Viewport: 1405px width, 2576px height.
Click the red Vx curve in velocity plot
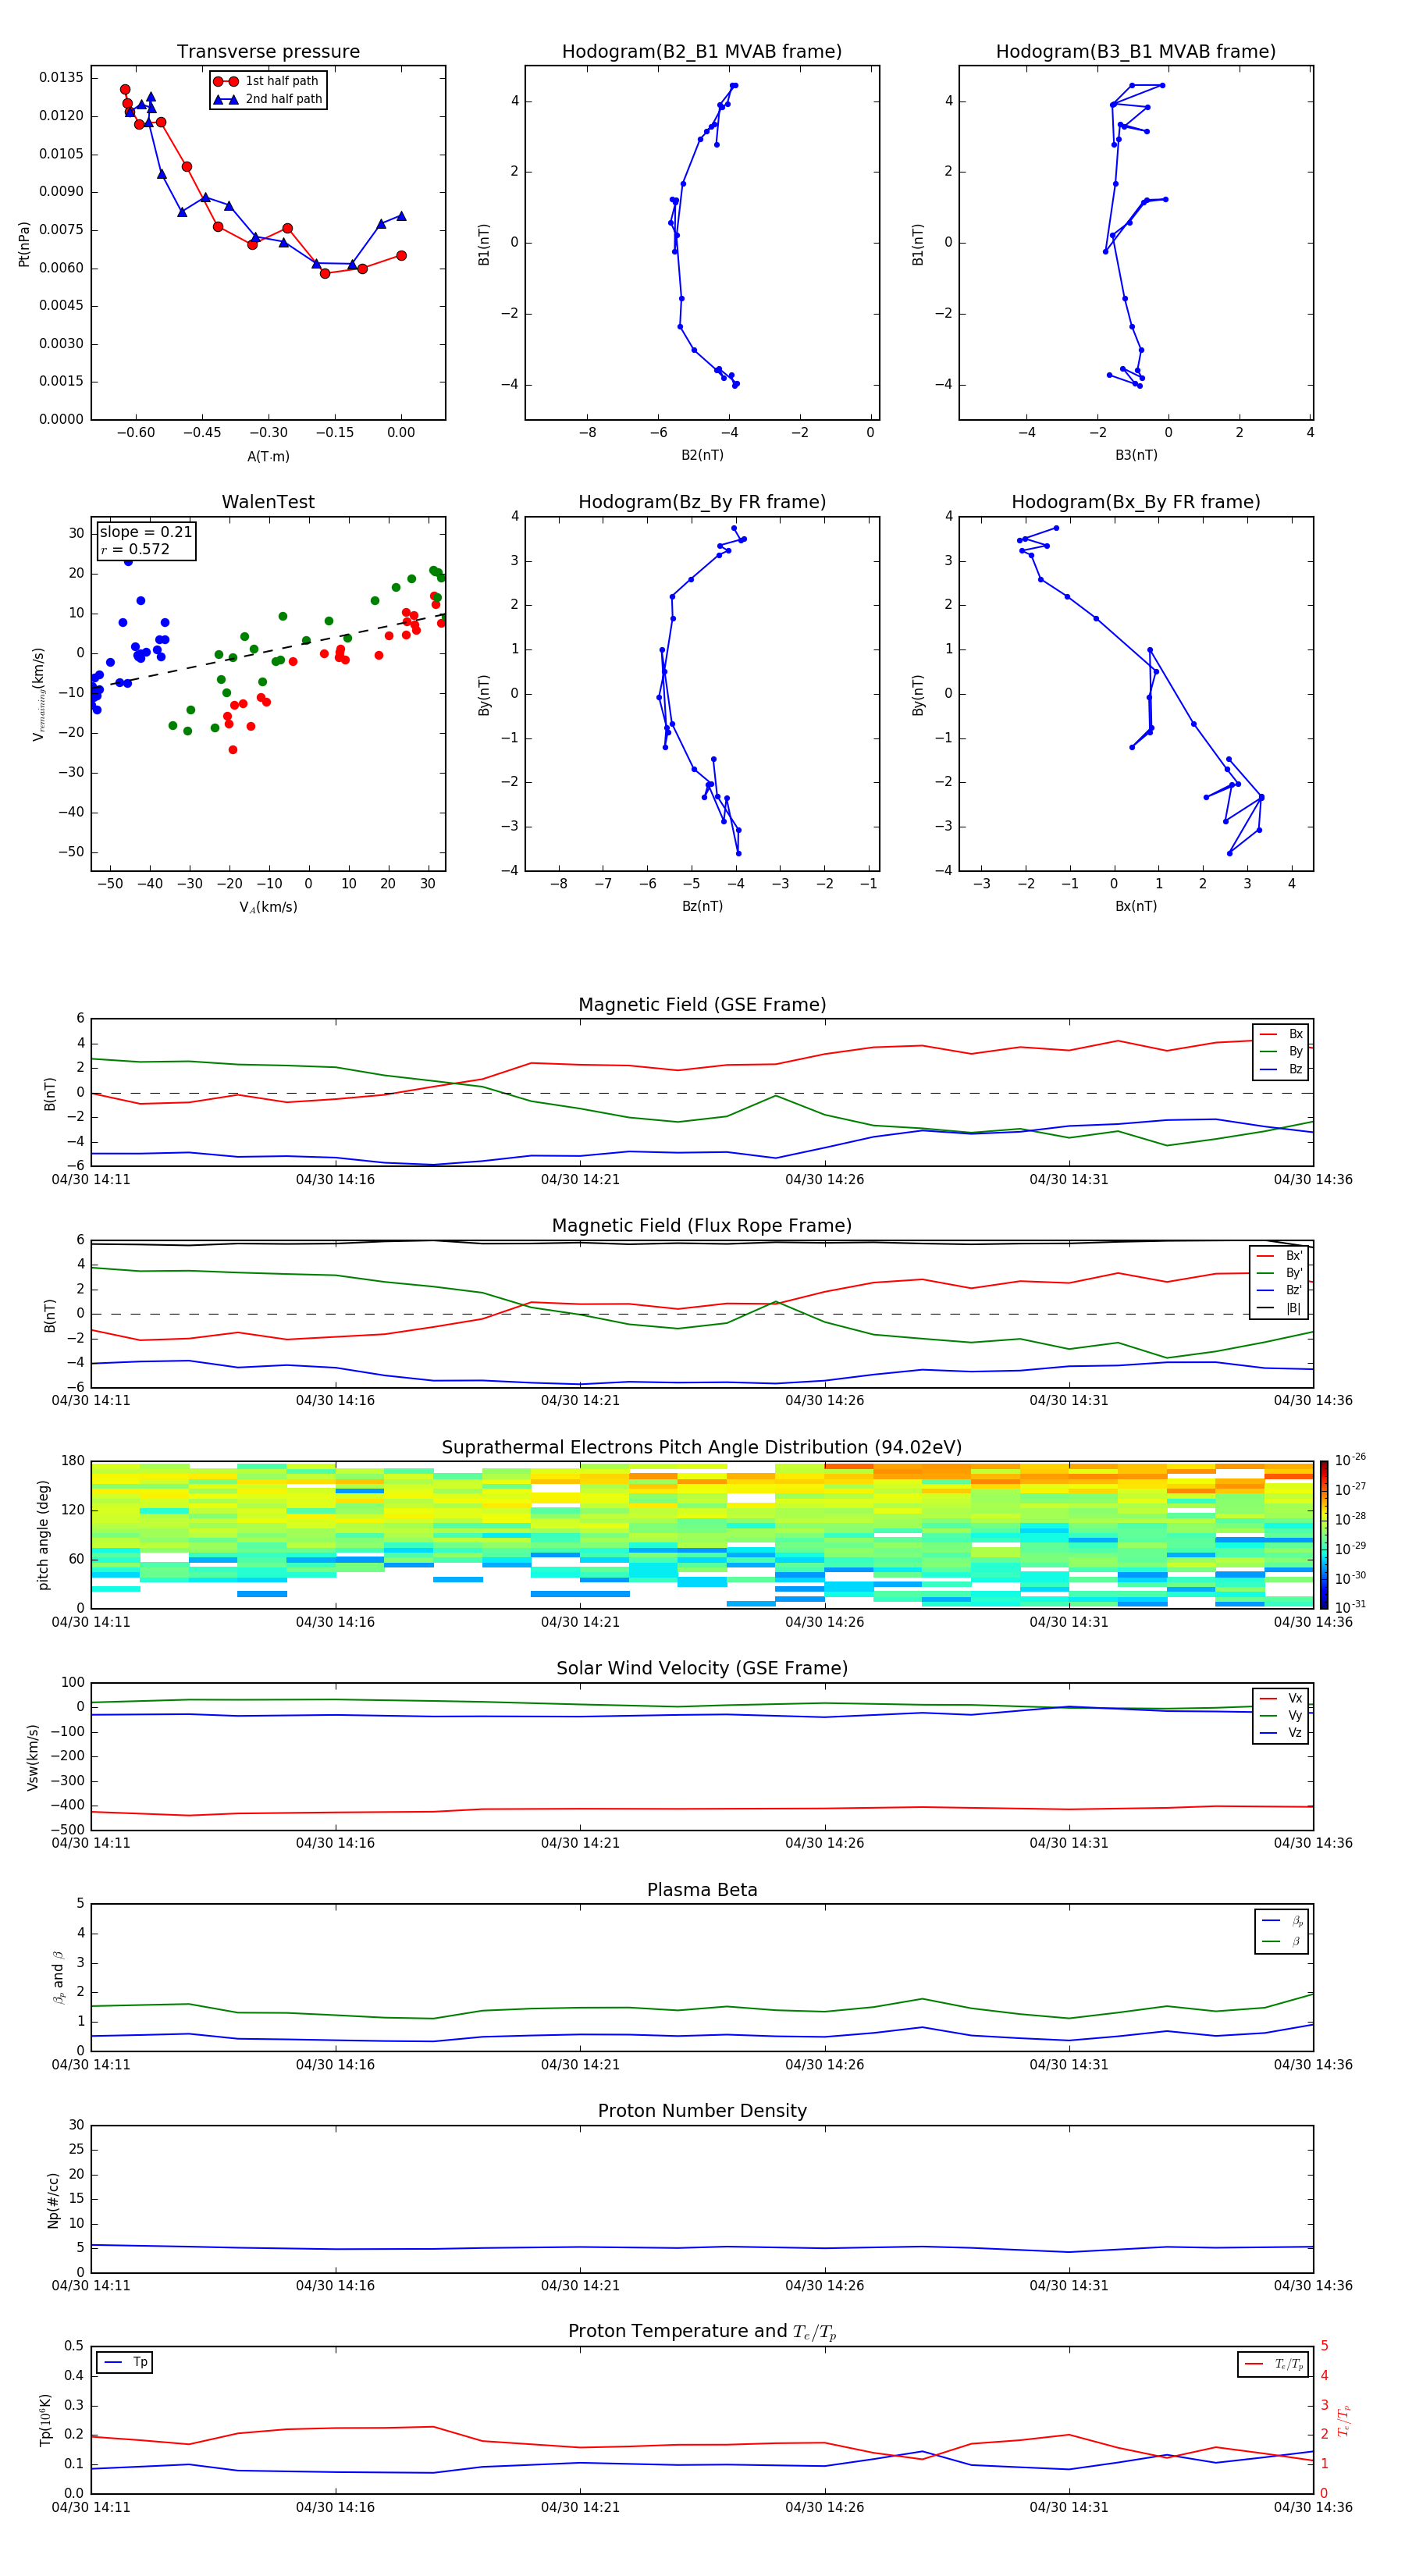702,1809
